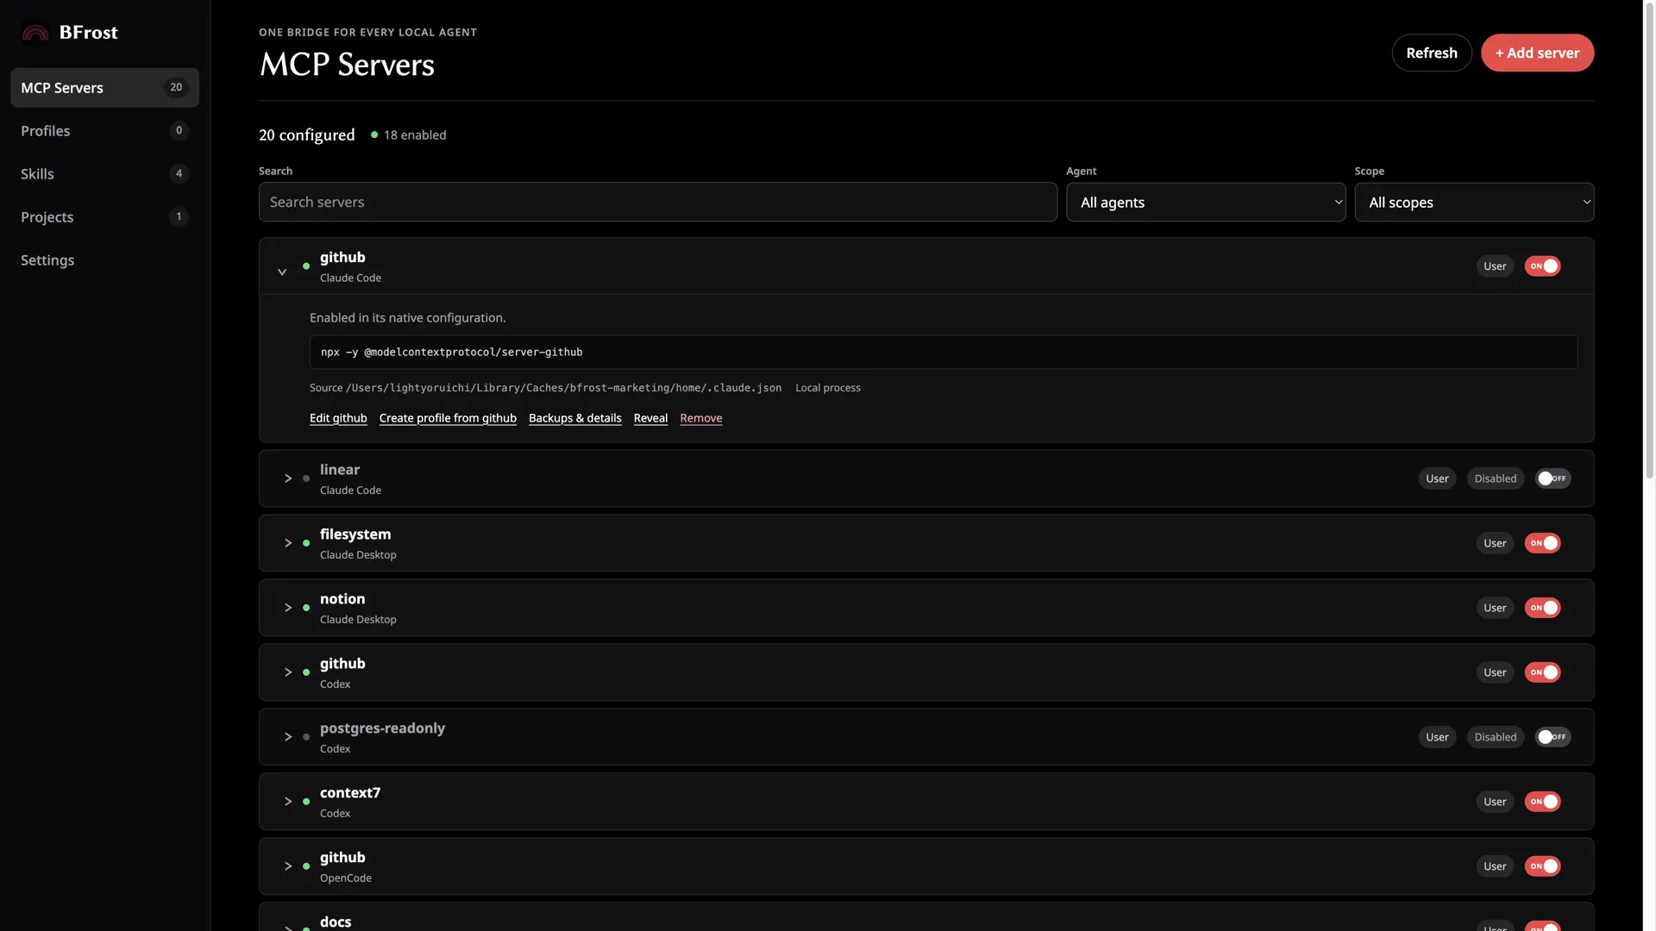Open the MCP Servers sidebar section
This screenshot has height=931, width=1656.
pyautogui.click(x=104, y=88)
